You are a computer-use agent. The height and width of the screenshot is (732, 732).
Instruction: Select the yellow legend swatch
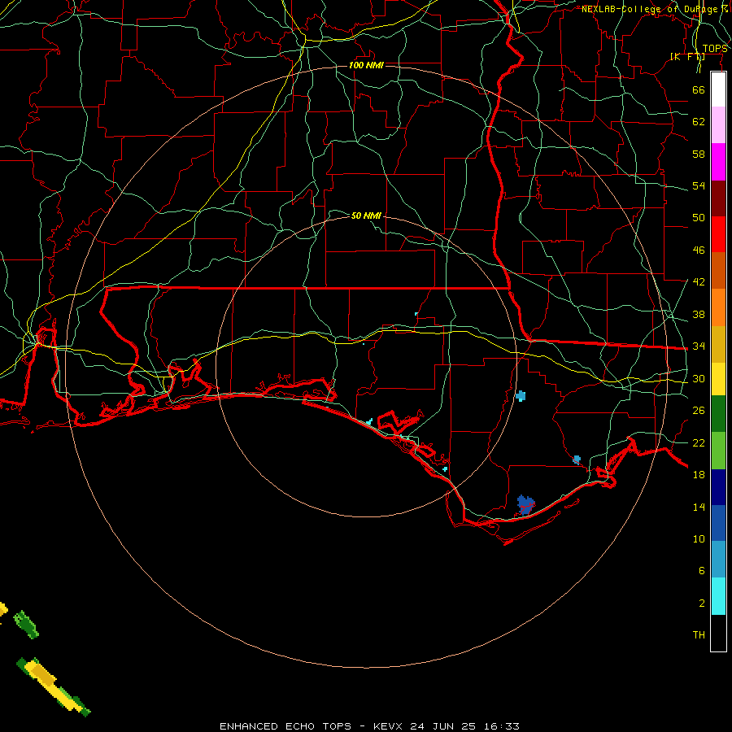(718, 378)
